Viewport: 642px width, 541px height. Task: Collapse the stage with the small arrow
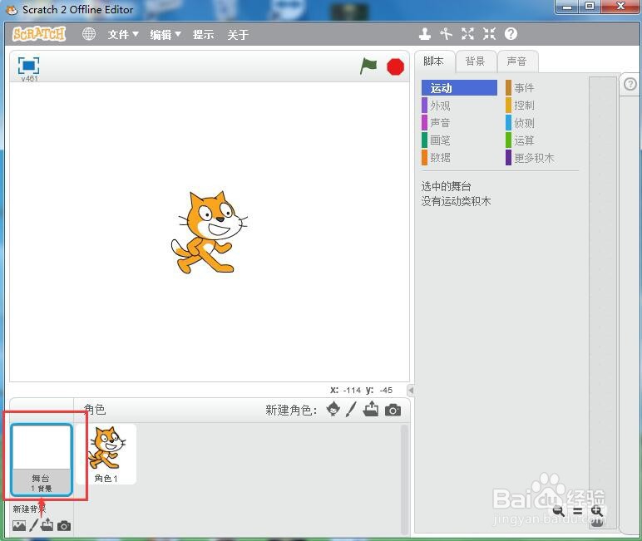pos(411,390)
